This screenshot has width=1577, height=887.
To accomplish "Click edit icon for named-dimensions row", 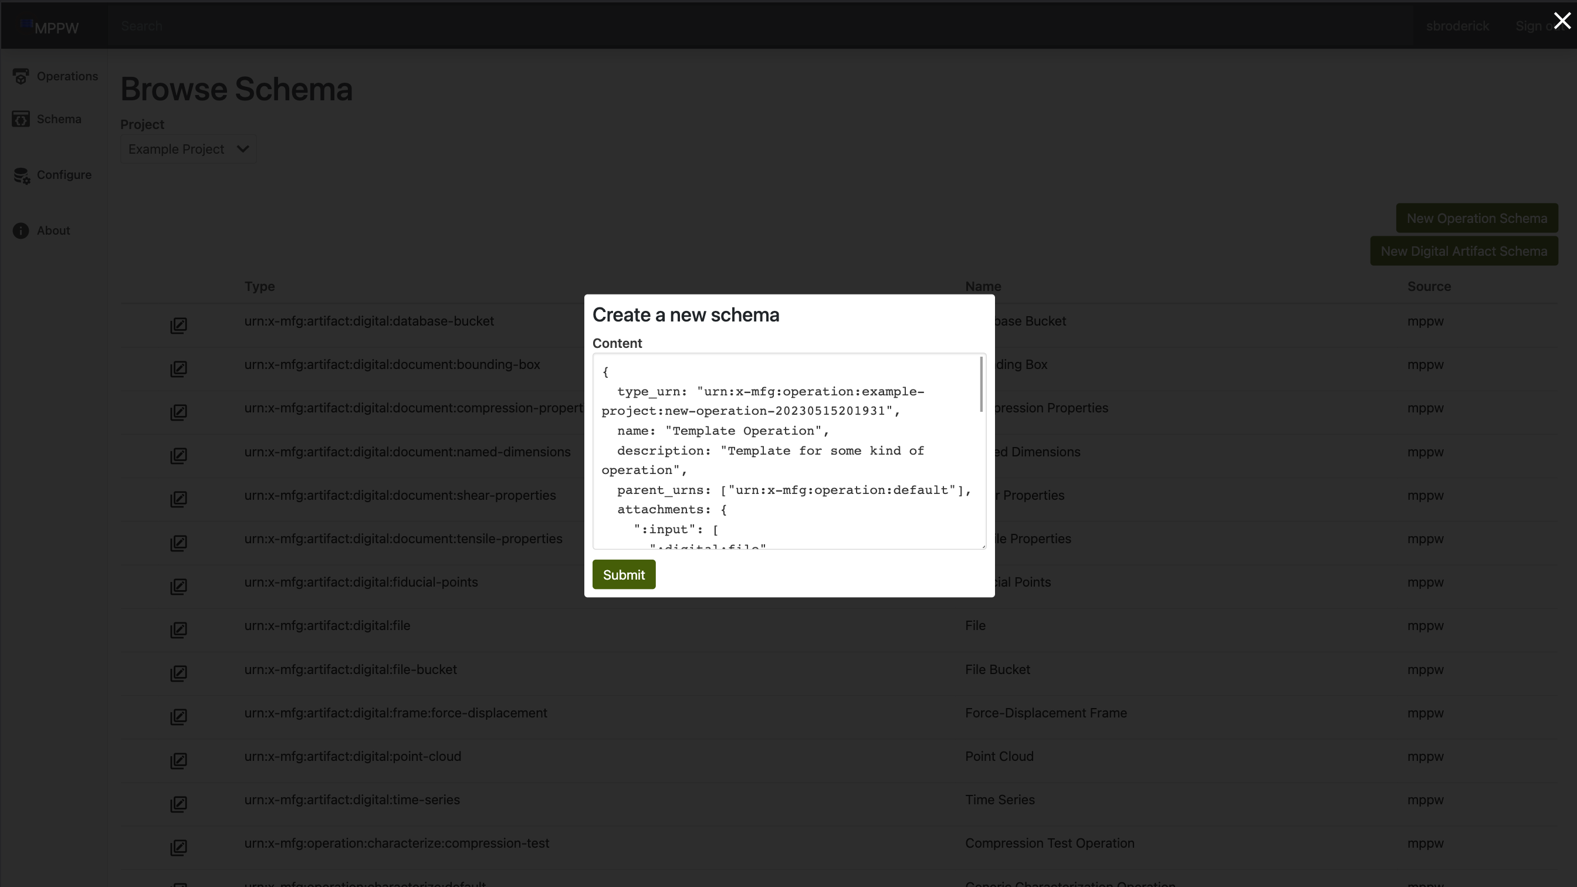I will tap(178, 455).
